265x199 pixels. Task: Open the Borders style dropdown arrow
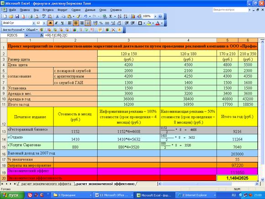[x=144, y=23]
